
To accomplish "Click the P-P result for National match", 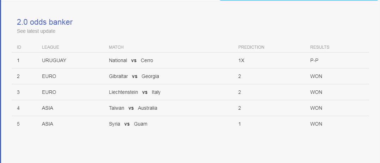I will pyautogui.click(x=314, y=60).
